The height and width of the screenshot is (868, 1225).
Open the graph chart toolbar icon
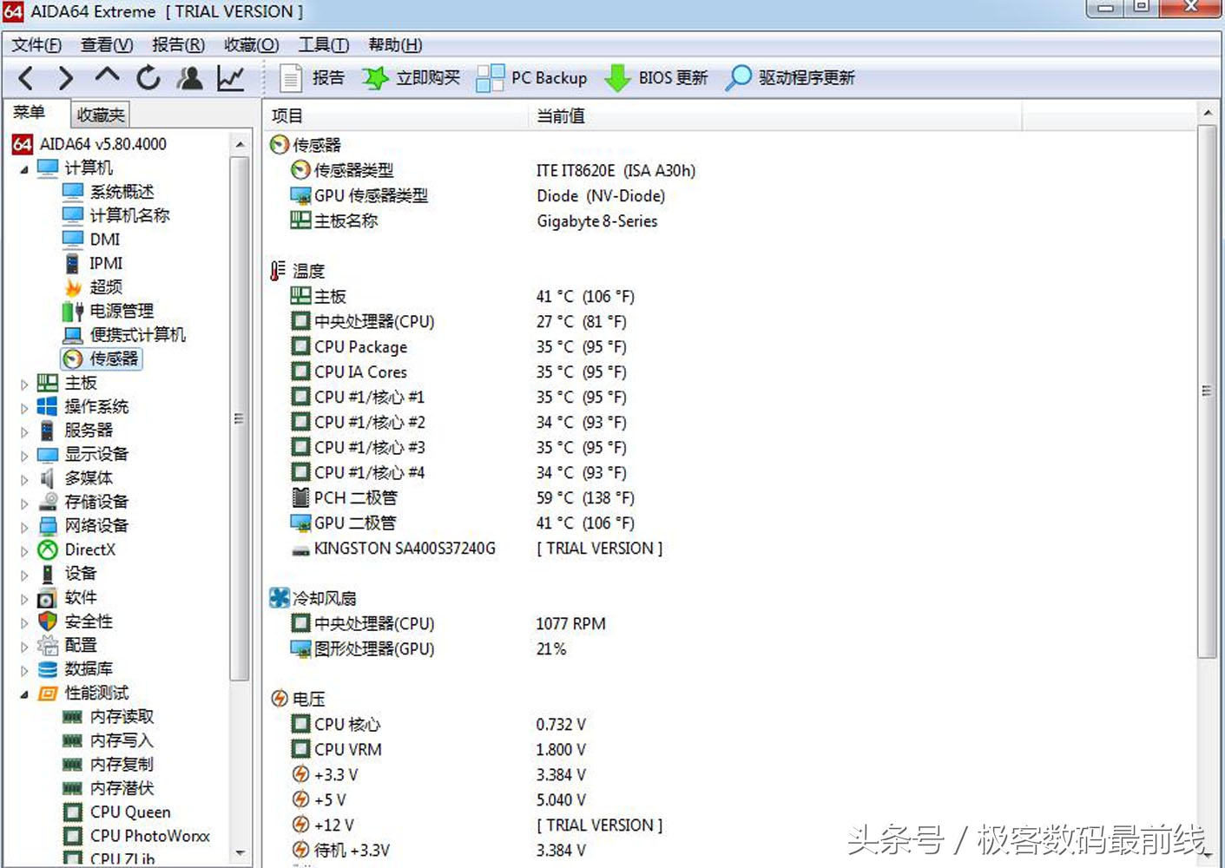(230, 78)
